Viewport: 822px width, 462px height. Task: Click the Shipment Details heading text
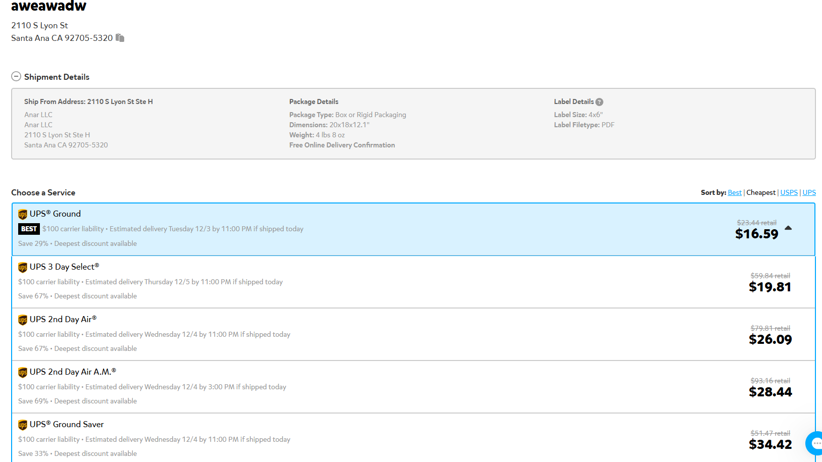57,77
